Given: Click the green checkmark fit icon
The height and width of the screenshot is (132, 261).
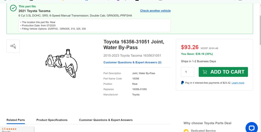Looking at the screenshot, I should point(13,8).
